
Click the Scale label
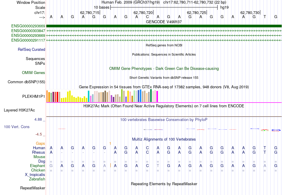point(40,7)
